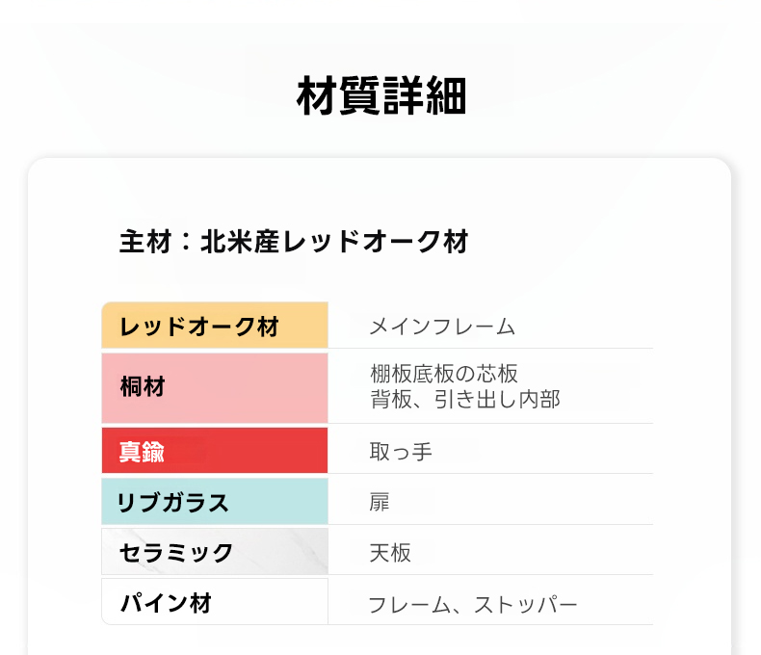Click blank card area right of 主材 heading

coord(597,242)
